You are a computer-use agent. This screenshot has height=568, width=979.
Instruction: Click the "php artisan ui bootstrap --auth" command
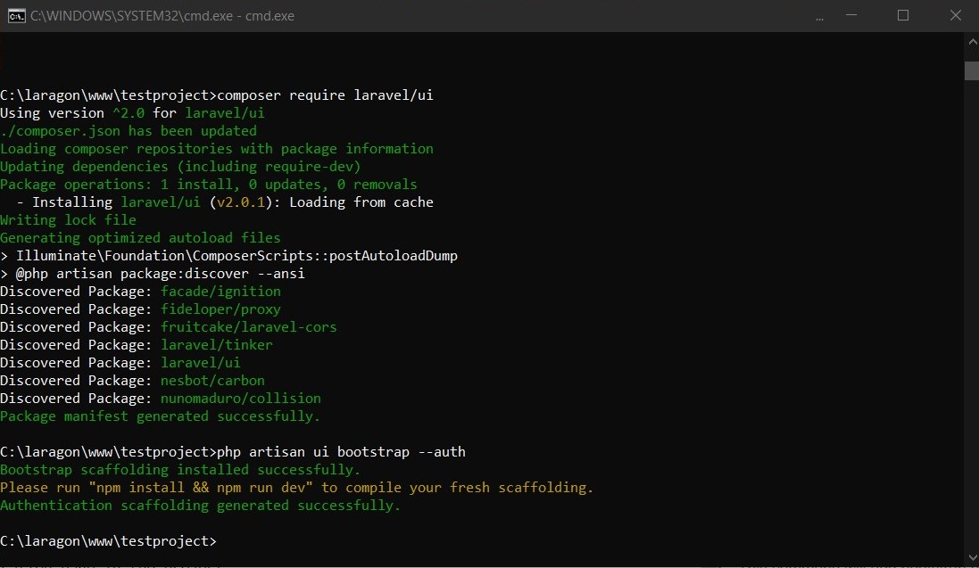(x=341, y=452)
